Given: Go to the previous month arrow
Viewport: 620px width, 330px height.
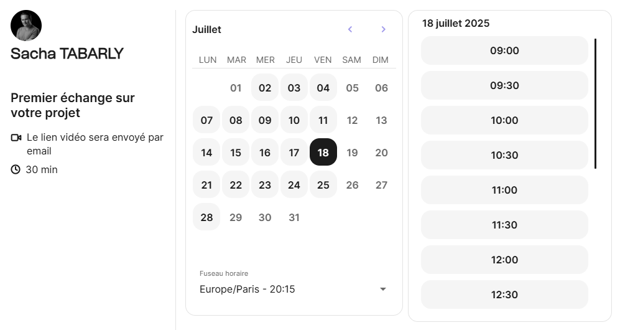Looking at the screenshot, I should tap(350, 29).
